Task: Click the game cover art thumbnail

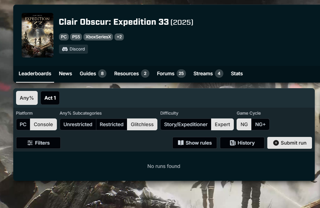Action: point(38,35)
